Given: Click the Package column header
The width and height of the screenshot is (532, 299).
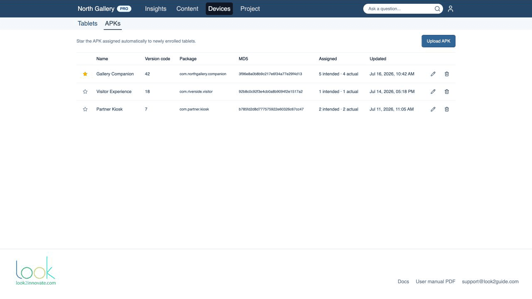Looking at the screenshot, I should click(x=188, y=59).
